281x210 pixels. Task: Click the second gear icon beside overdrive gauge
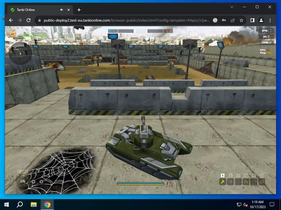(x=41, y=182)
